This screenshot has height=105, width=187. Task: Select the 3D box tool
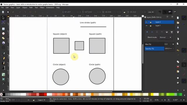[x=3, y=43]
